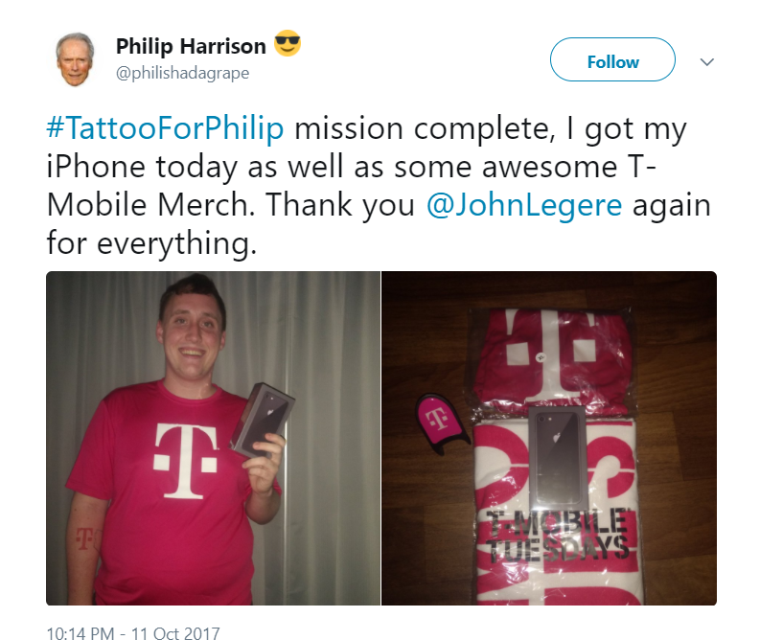Click the T-Mobile Tuesdays text on towel
760x640 pixels.
click(558, 534)
